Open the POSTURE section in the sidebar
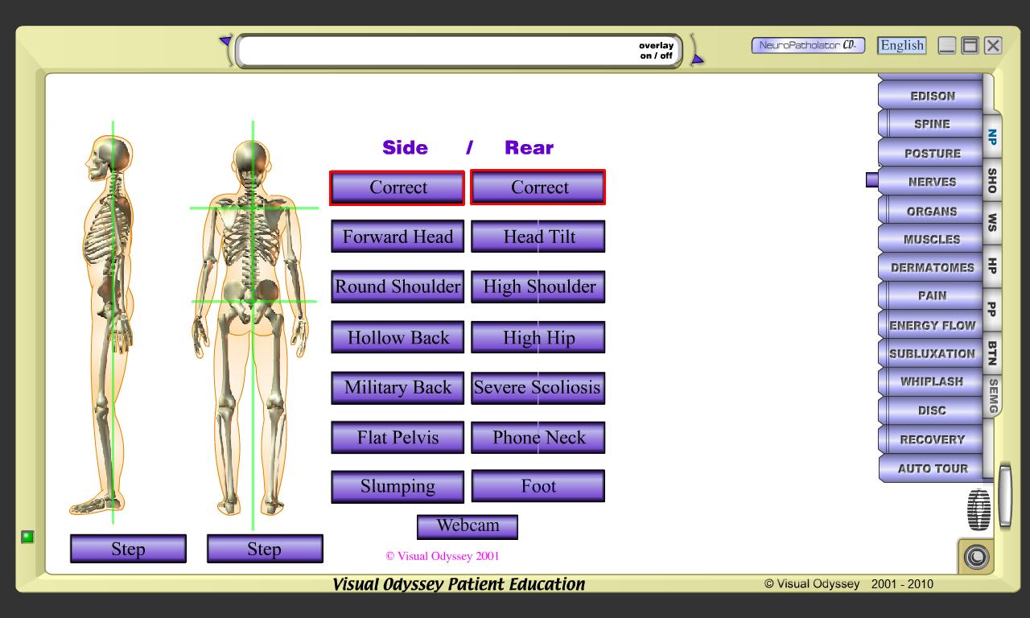Screen dimensions: 1030x618 [x=932, y=153]
